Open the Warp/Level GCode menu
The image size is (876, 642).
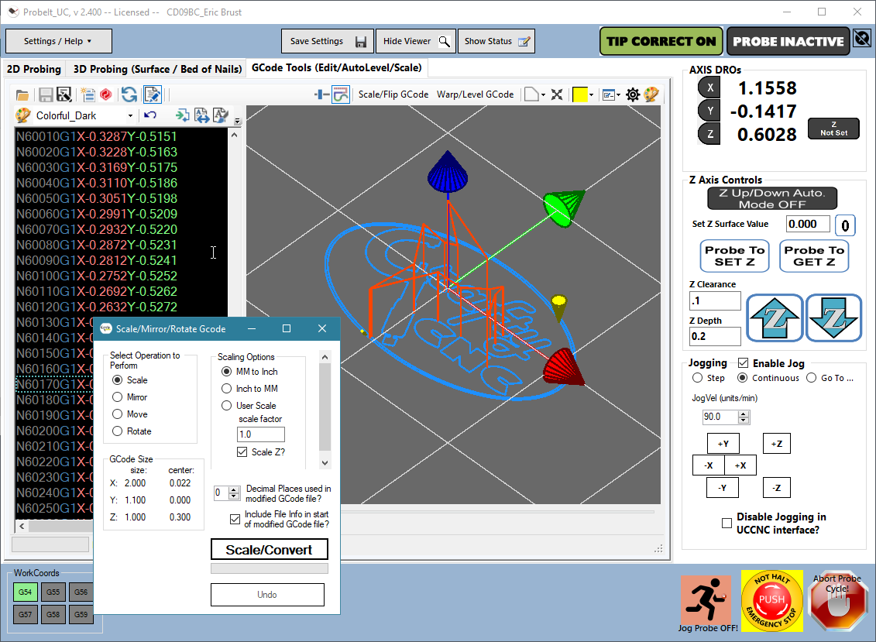pos(476,94)
